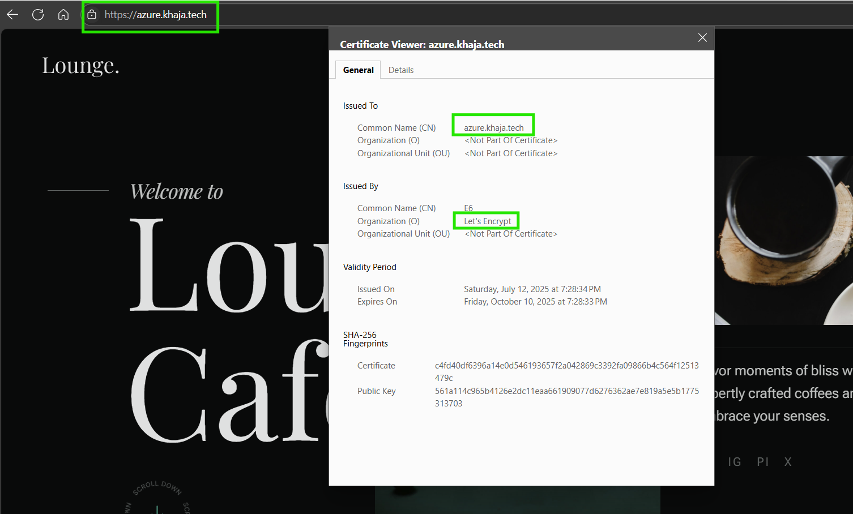
Task: Open site info via the lock icon
Action: point(92,15)
